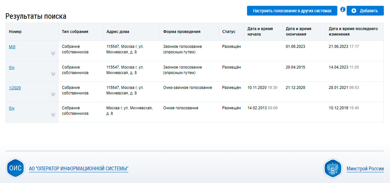Click the Дата и время последнего изменения header
The height and width of the screenshot is (183, 390).
353,32
